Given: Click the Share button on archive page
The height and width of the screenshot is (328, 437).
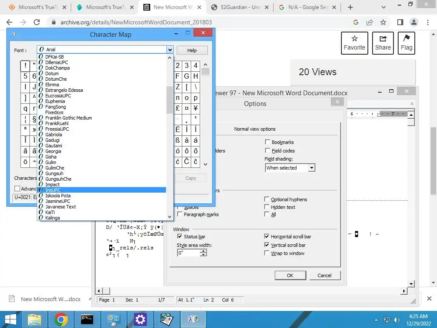Looking at the screenshot, I should pyautogui.click(x=383, y=43).
